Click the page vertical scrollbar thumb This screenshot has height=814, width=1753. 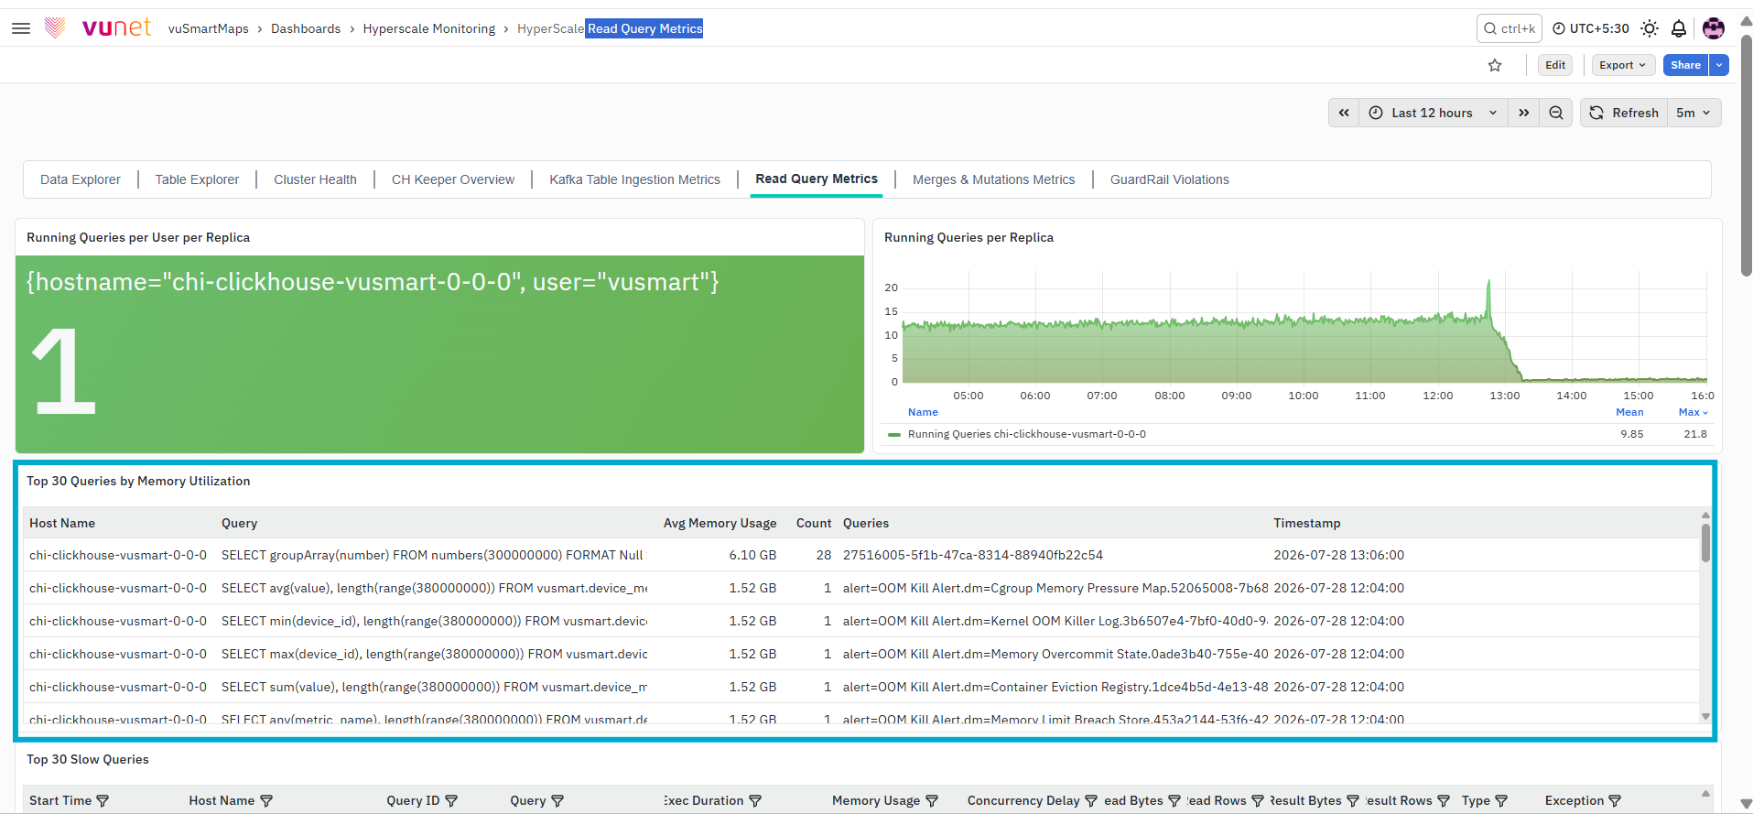[x=1746, y=154]
